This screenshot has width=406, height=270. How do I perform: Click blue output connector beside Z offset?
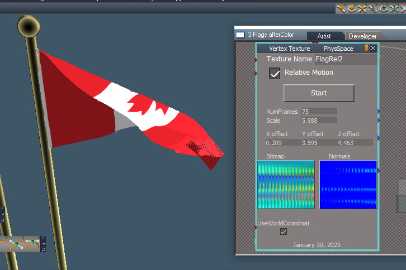pyautogui.click(x=379, y=138)
